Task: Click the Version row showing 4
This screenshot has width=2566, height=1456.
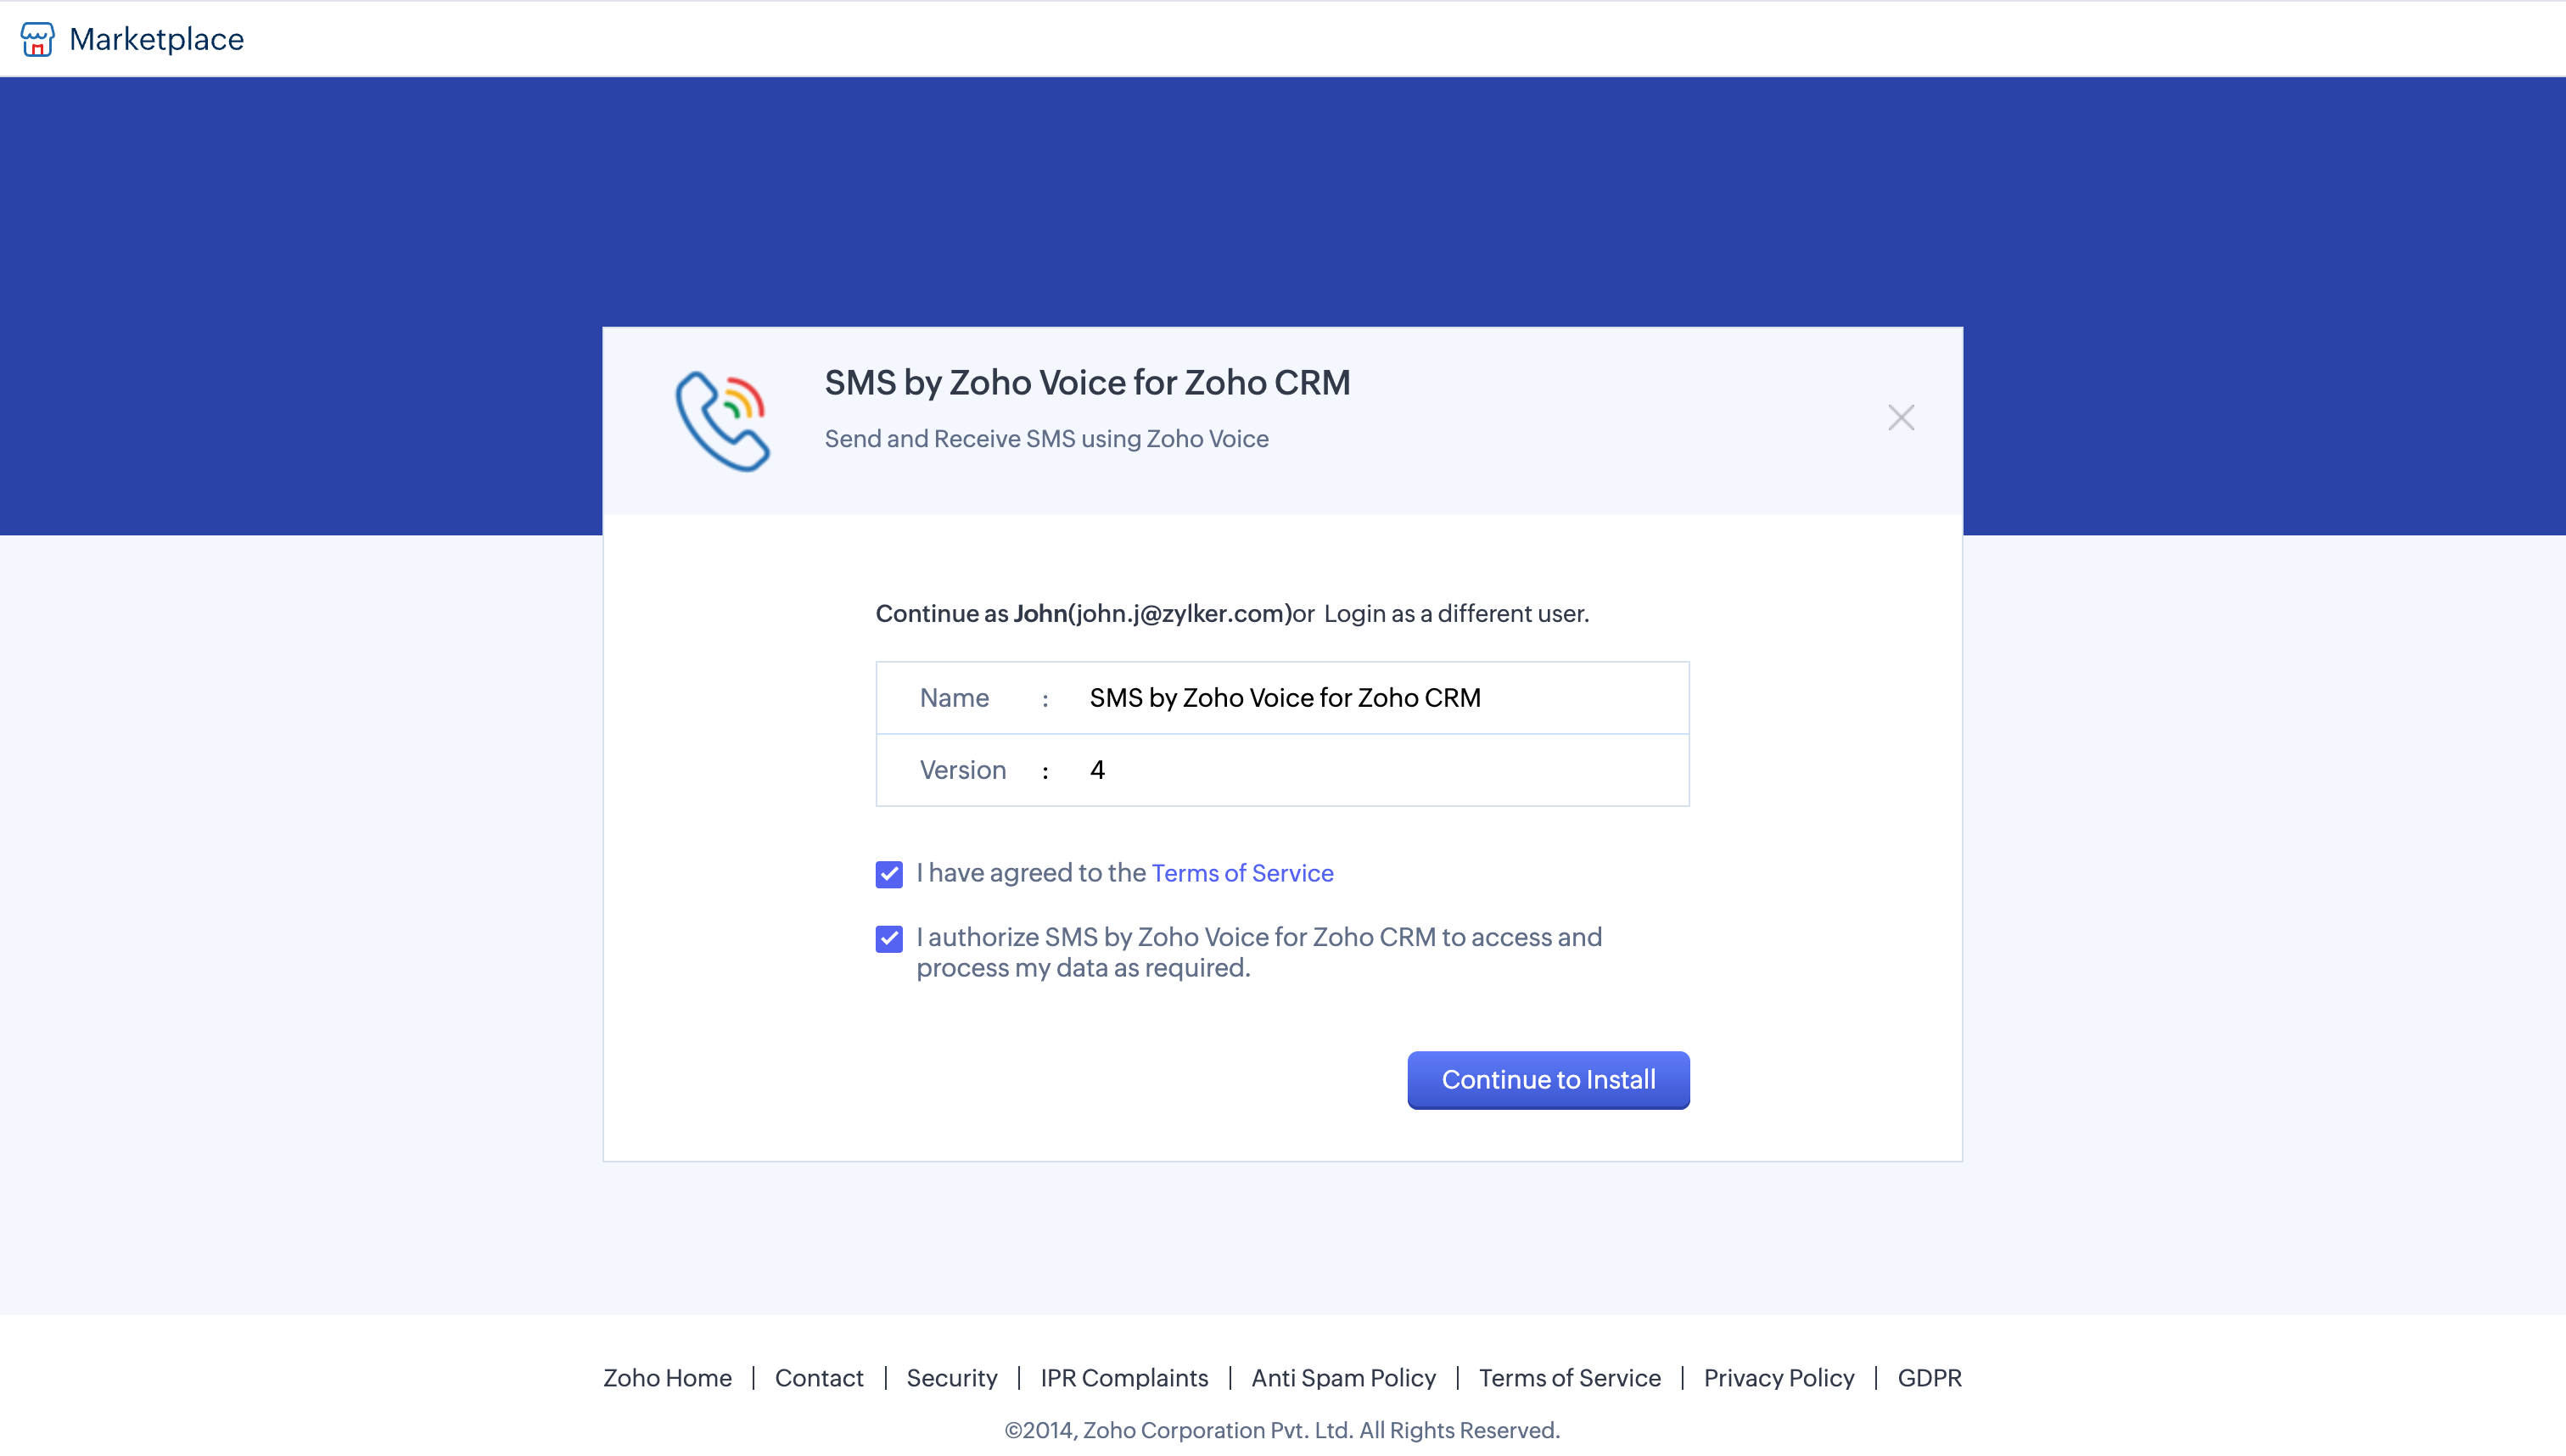Action: pyautogui.click(x=1097, y=770)
